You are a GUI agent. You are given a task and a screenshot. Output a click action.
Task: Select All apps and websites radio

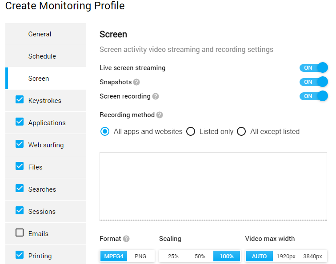tap(105, 131)
